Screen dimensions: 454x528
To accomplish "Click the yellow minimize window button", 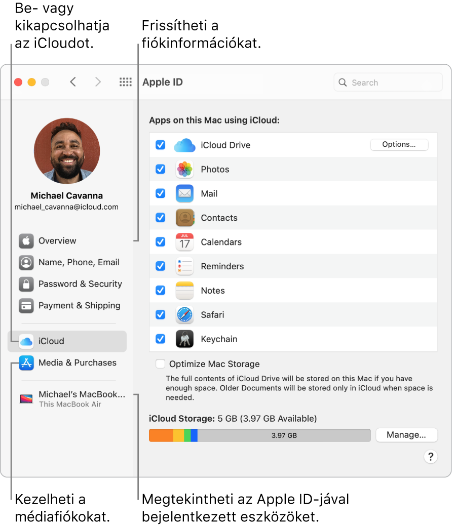I will point(32,82).
